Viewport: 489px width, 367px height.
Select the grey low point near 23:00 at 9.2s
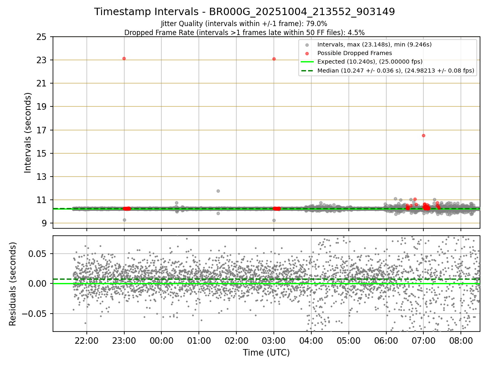pos(124,220)
